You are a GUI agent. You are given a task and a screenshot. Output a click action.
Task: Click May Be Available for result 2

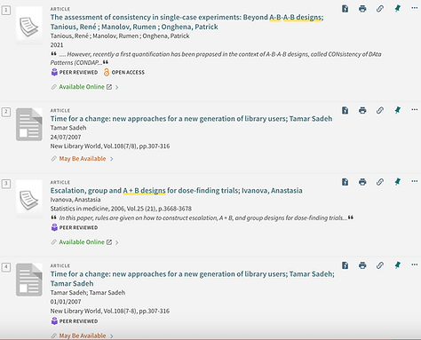tap(83, 159)
